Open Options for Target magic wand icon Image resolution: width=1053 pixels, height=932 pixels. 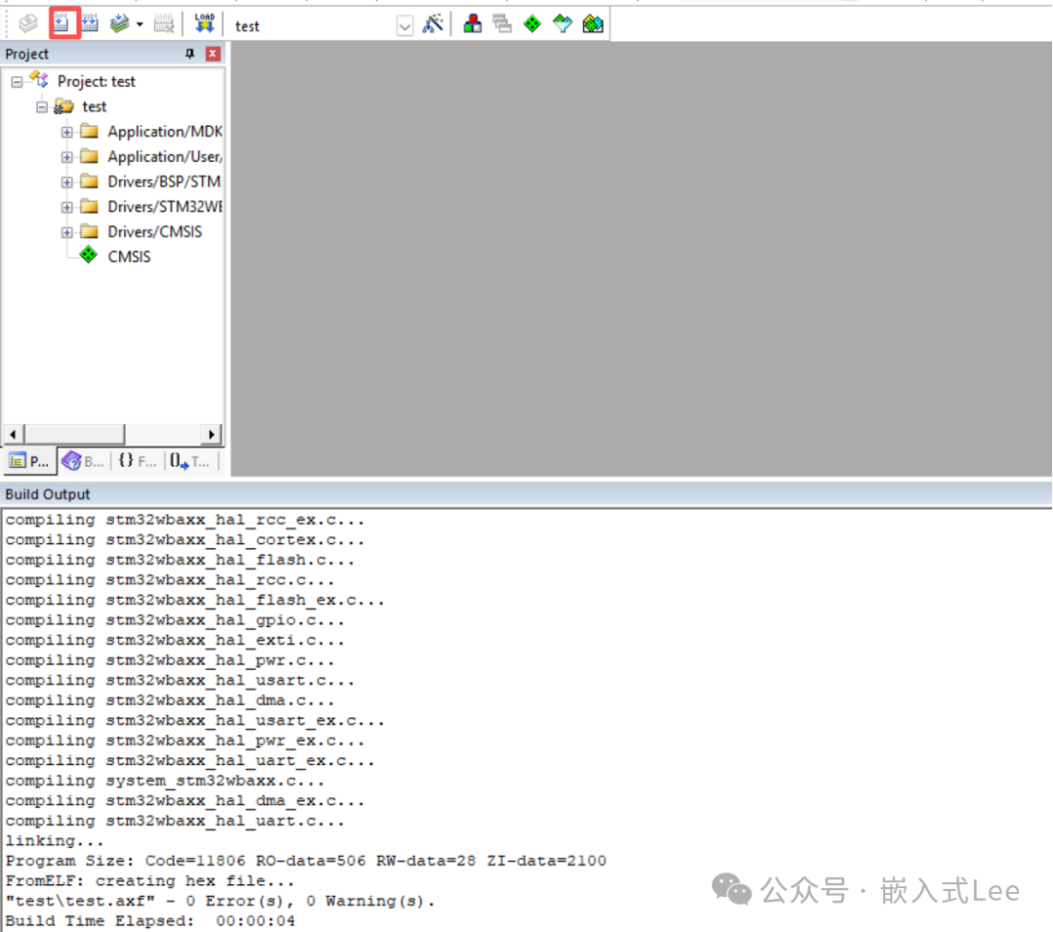(x=433, y=24)
